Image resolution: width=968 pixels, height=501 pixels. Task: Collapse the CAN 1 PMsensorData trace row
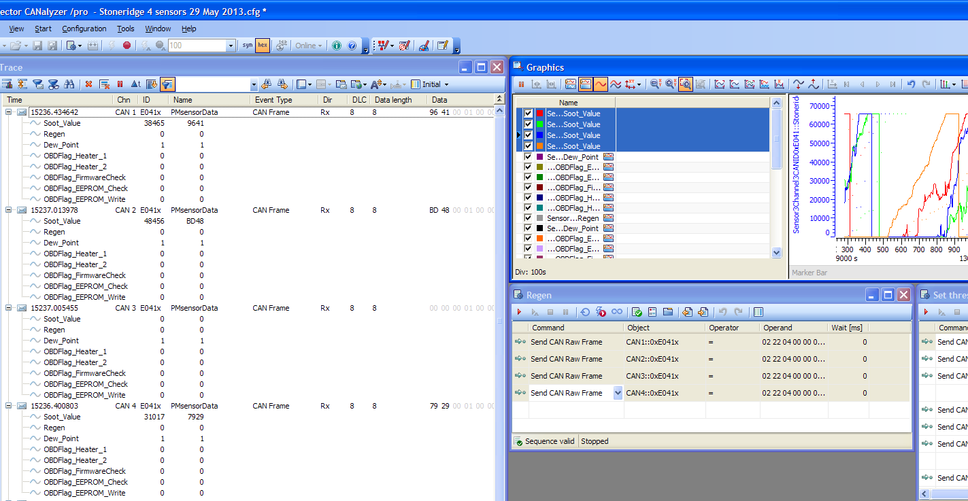pos(9,112)
